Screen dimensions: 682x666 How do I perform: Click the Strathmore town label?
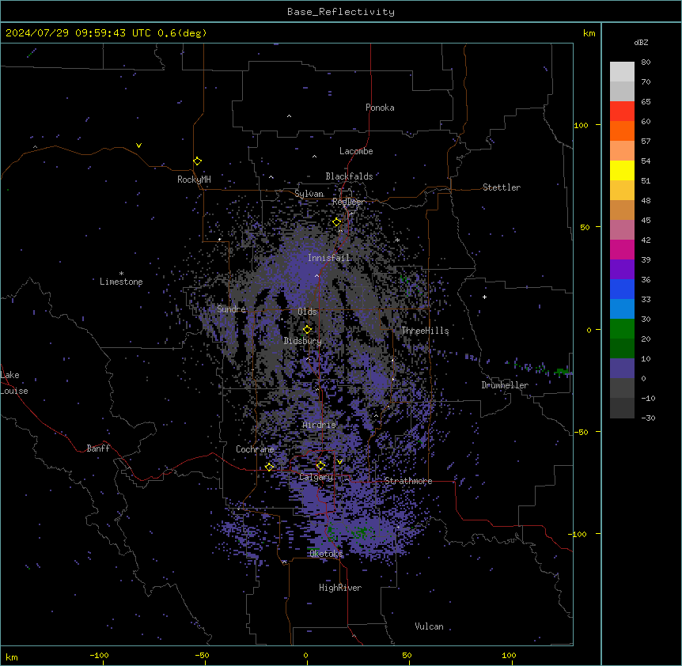(x=408, y=481)
